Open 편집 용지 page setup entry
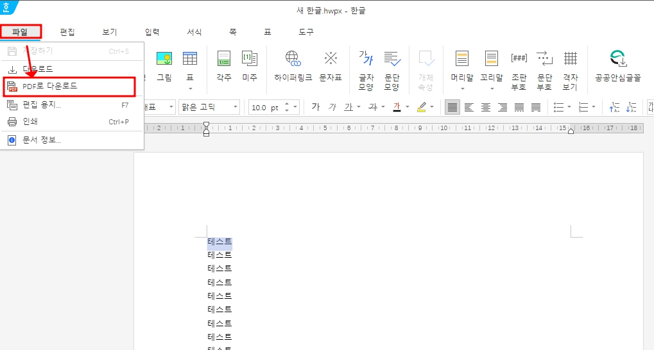 click(x=72, y=105)
